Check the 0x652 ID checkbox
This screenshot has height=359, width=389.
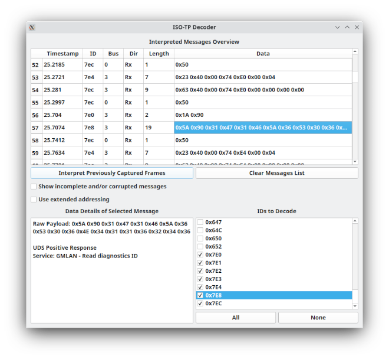click(x=200, y=247)
